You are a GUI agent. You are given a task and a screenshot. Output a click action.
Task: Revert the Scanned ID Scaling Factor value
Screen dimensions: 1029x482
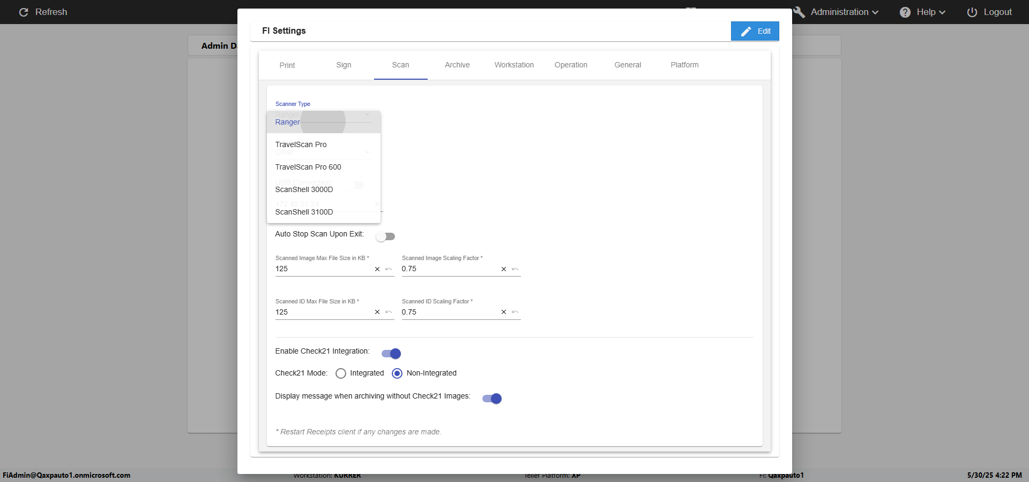click(x=515, y=312)
